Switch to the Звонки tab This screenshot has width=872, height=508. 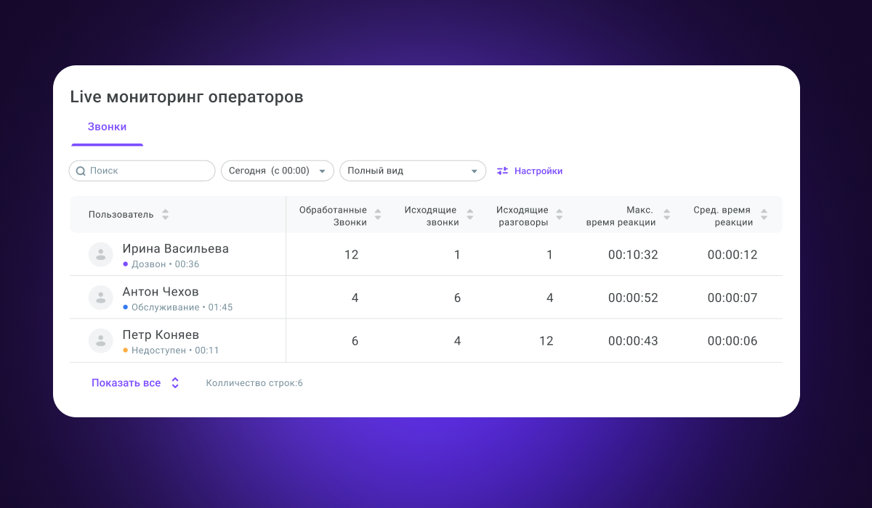(x=107, y=127)
